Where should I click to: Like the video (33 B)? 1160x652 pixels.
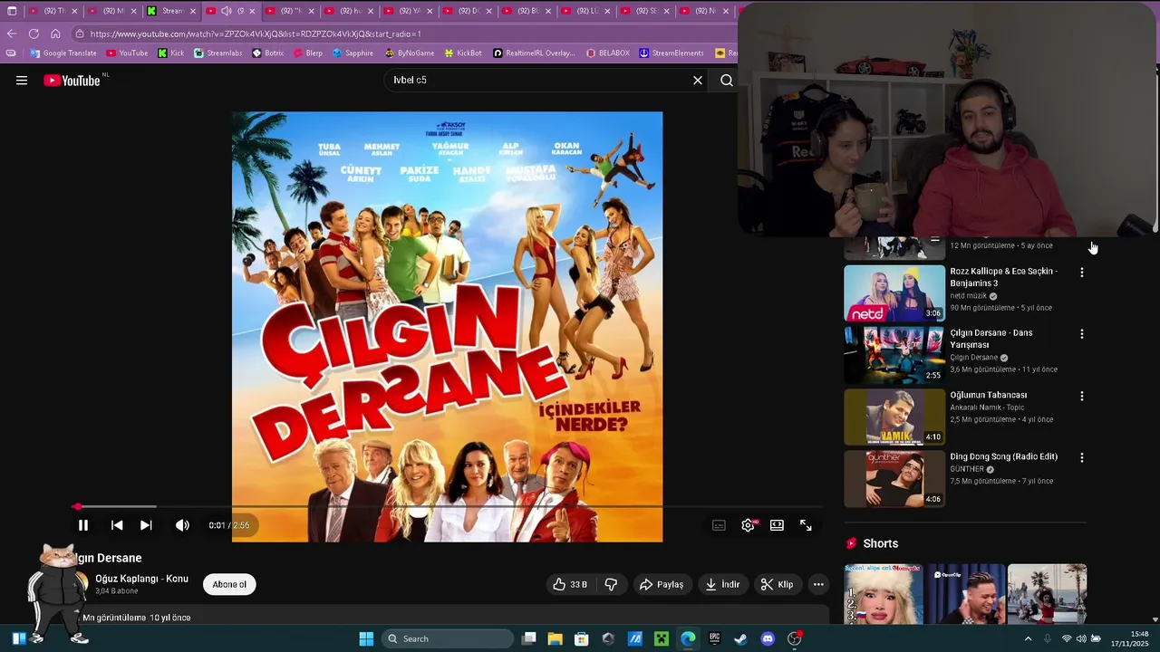coord(570,585)
